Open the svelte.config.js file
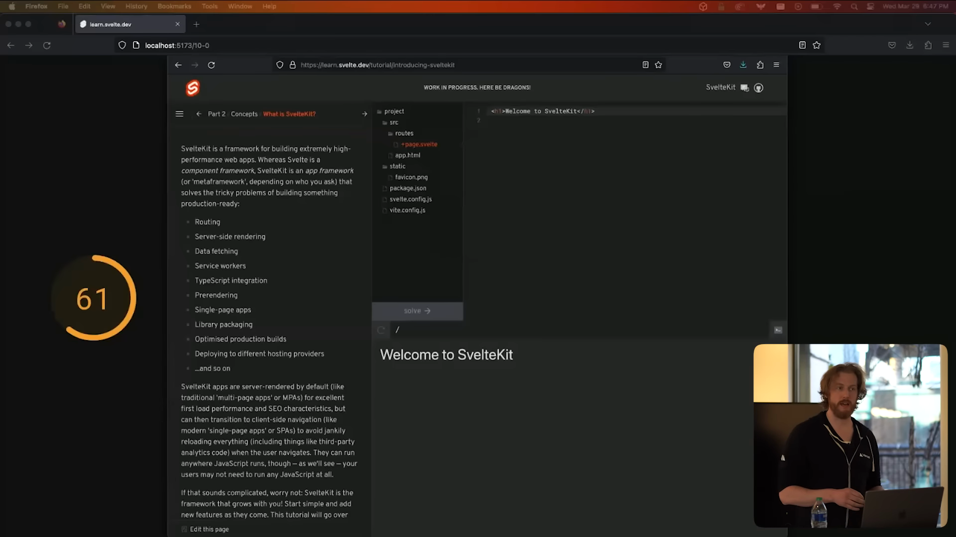This screenshot has width=956, height=537. coord(410,199)
